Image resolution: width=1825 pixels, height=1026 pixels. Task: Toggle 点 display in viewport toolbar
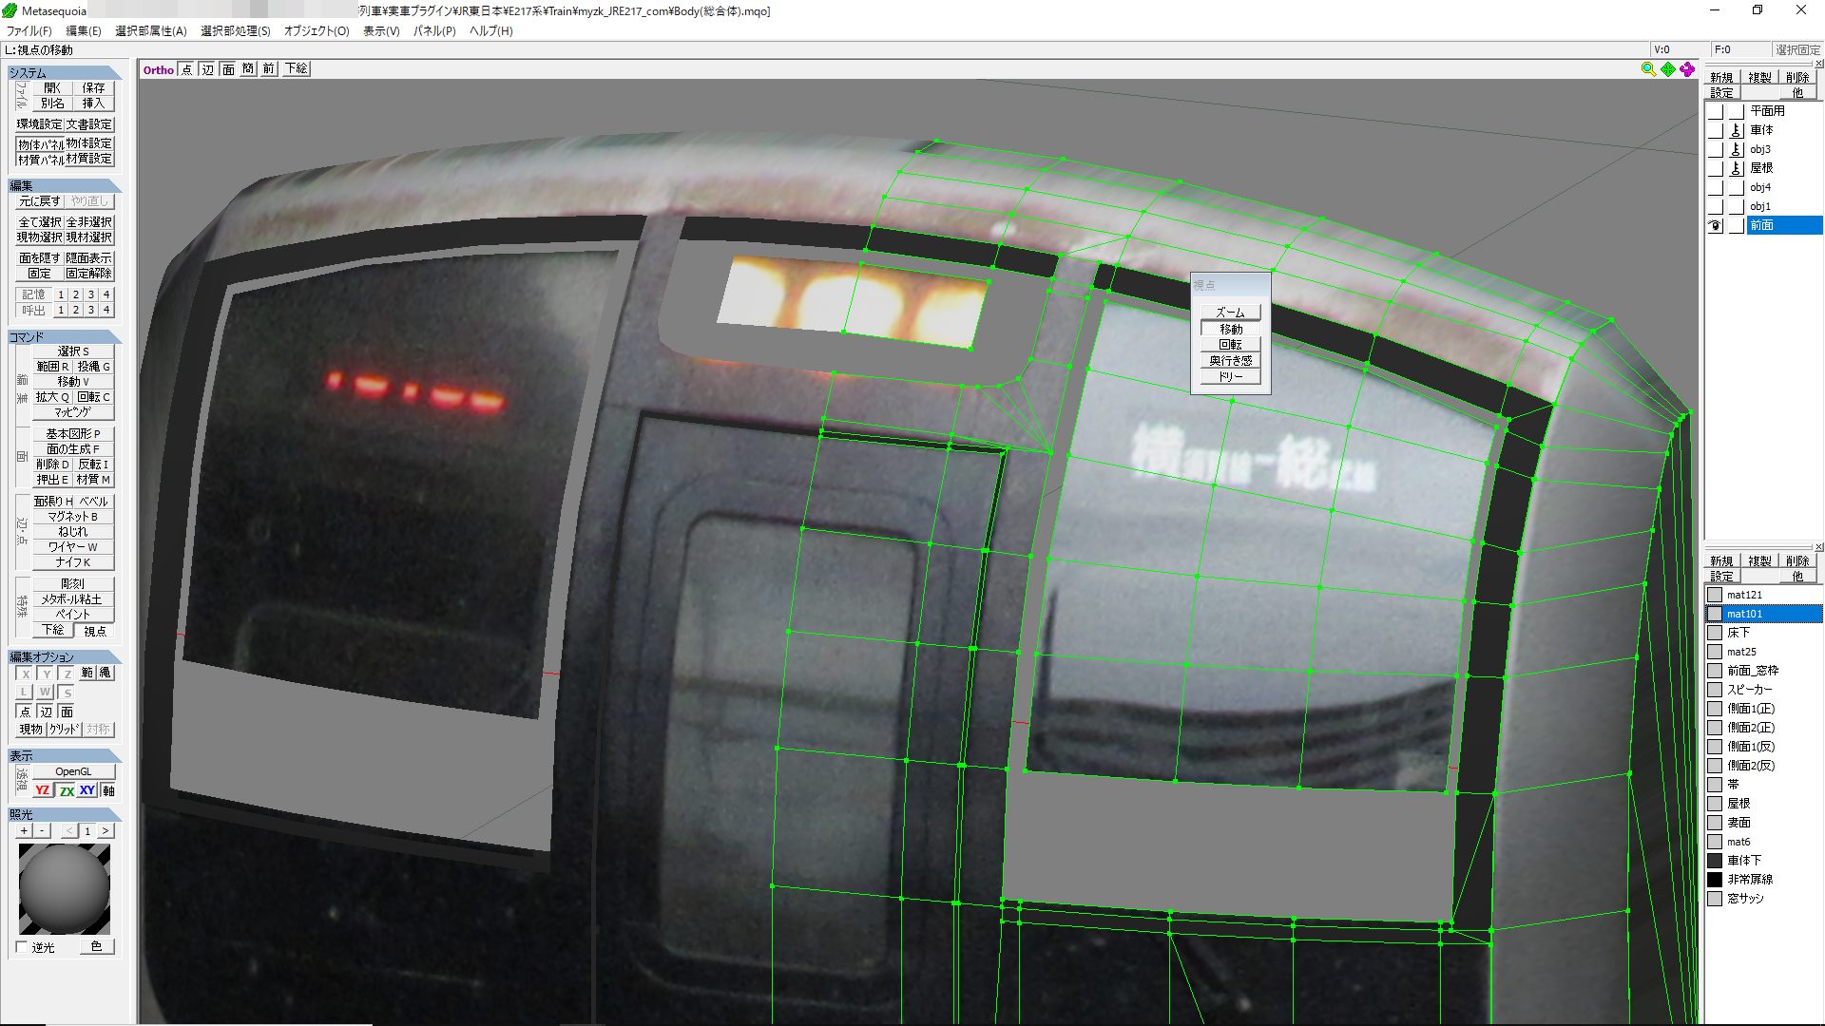[x=186, y=69]
